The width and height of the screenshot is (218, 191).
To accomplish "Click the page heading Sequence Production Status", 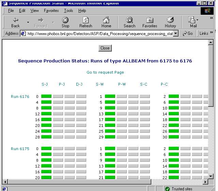I will (x=105, y=61).
